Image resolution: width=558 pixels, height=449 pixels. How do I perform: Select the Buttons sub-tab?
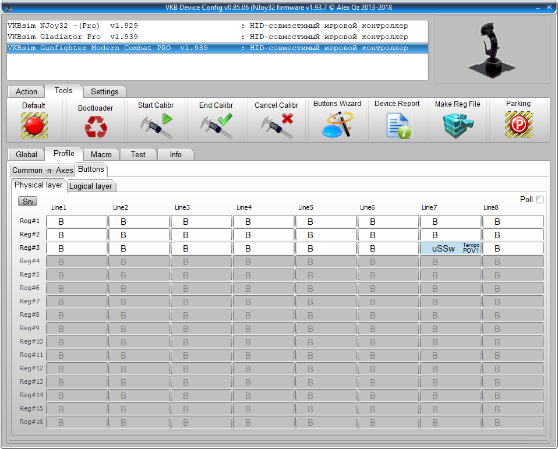91,169
